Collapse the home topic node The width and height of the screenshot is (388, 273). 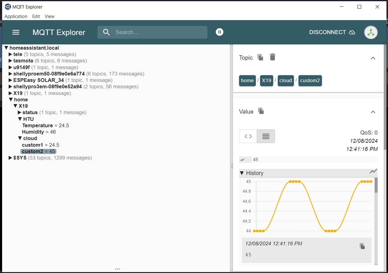[11, 100]
